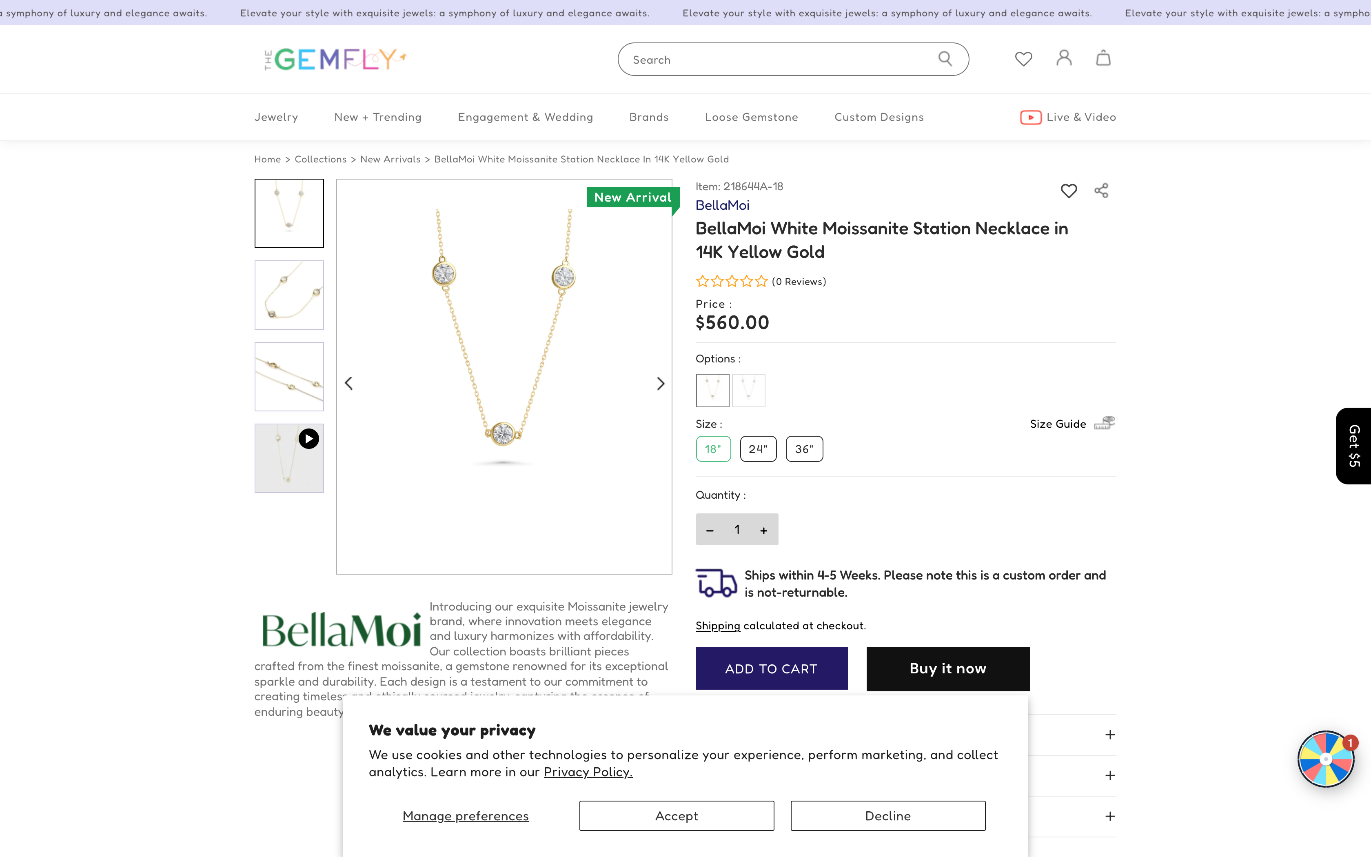The image size is (1371, 857).
Task: Open the Brands navigation menu
Action: [649, 118]
